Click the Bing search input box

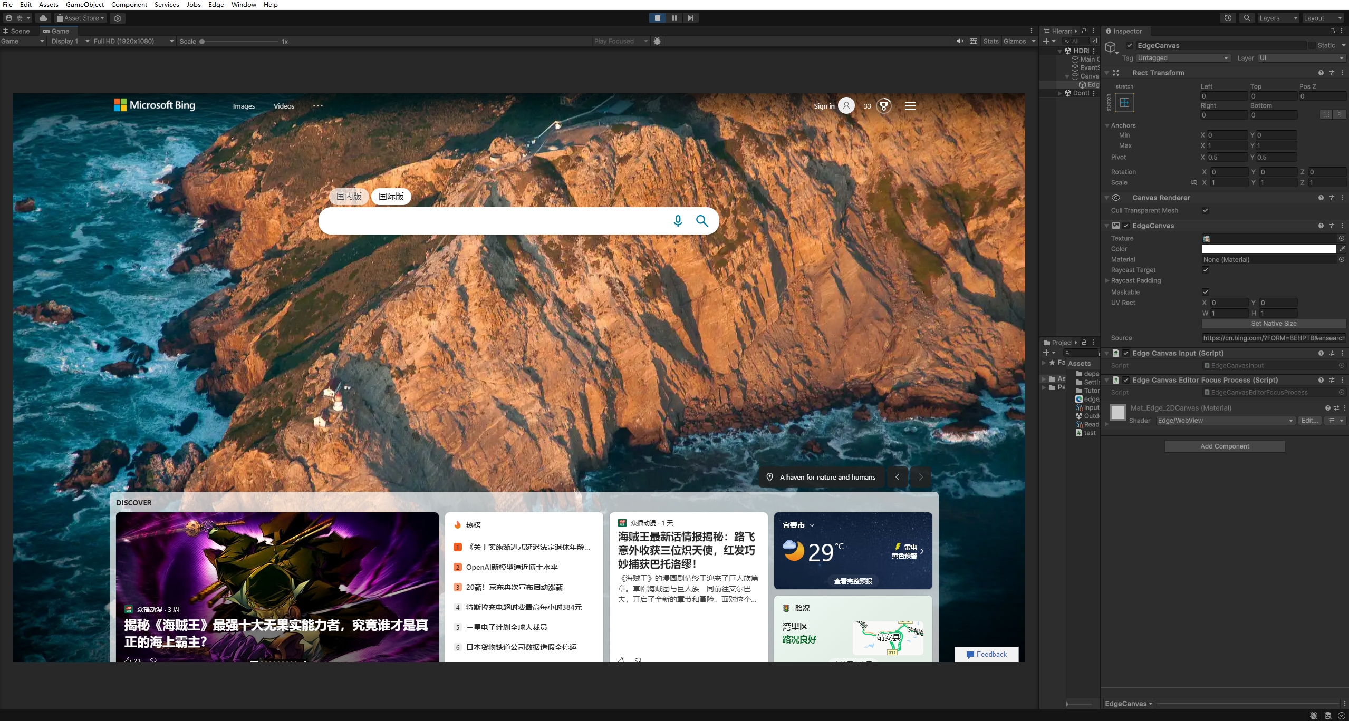490,221
